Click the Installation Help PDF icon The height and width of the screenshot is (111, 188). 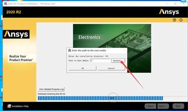click(x=9, y=106)
